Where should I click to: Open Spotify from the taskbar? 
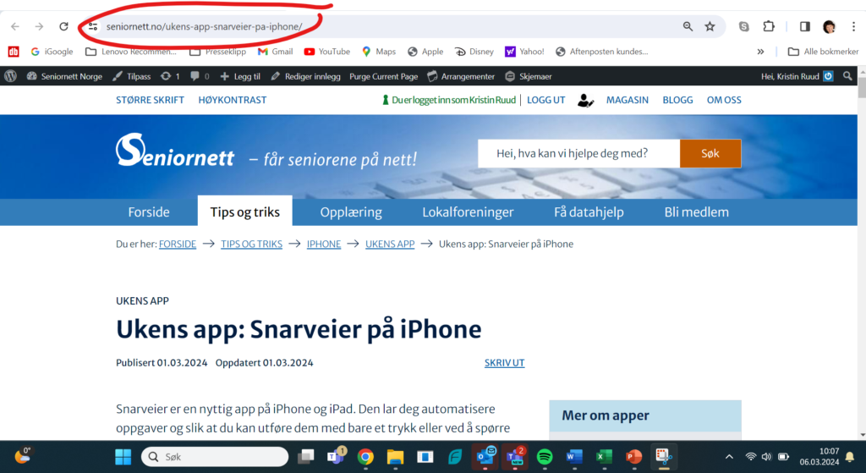click(x=545, y=457)
